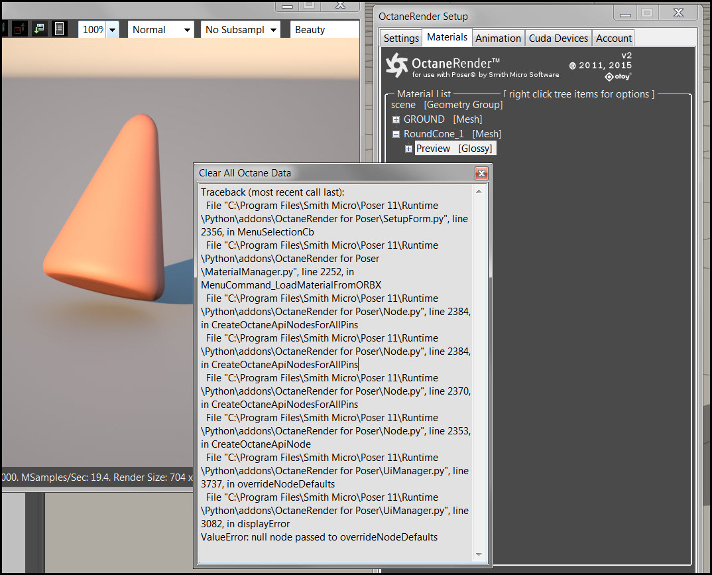This screenshot has height=575, width=712.
Task: Click the OctaneRender Setup title text
Action: pos(423,17)
